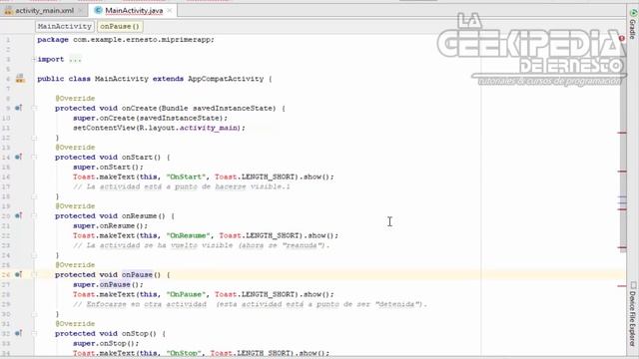Click the comment about actividad hacerse visible
Screen dimensions: 639x359
pyautogui.click(x=182, y=186)
